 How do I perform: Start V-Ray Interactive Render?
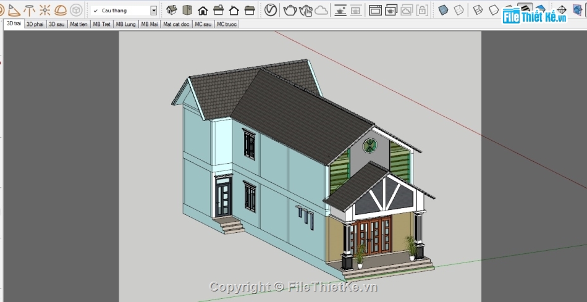click(x=306, y=10)
